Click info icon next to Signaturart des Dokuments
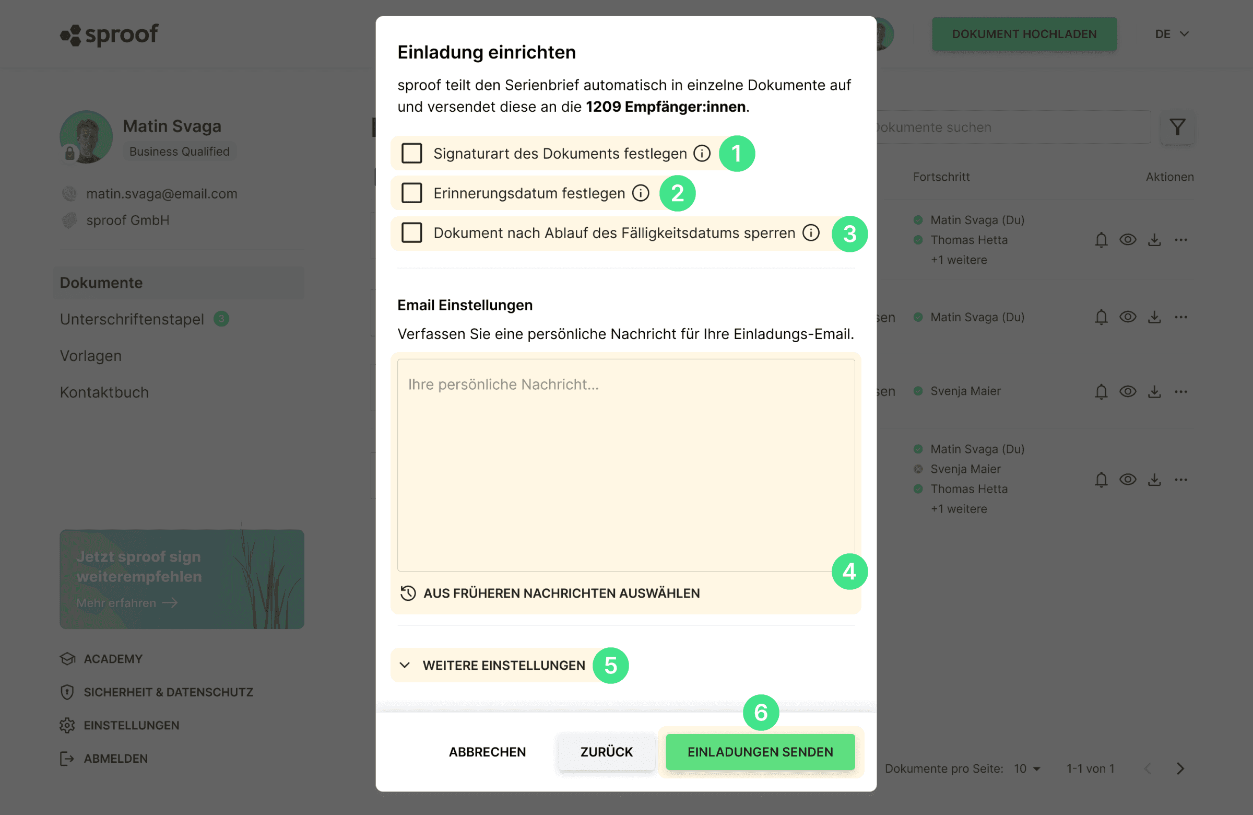Image resolution: width=1253 pixels, height=815 pixels. pos(702,153)
